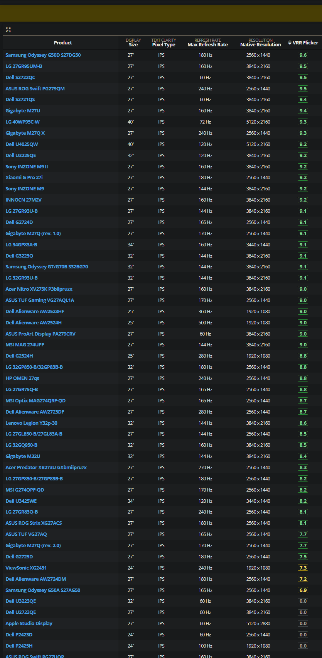Open the Dell G2724D link
This screenshot has width=322, height=658.
19,222
